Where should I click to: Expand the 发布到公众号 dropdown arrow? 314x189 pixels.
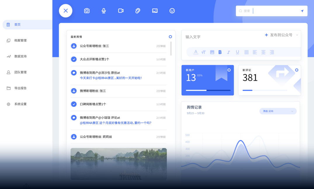click(x=297, y=35)
